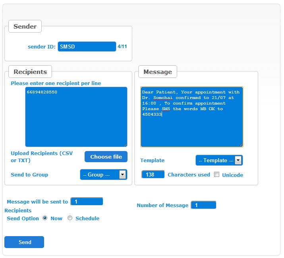Click the sender ID input field
The width and height of the screenshot is (284, 258).
pyautogui.click(x=87, y=47)
